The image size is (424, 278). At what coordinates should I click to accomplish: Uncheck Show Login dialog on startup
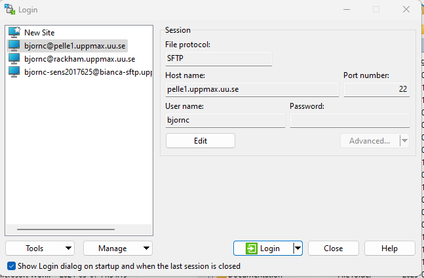pos(11,266)
